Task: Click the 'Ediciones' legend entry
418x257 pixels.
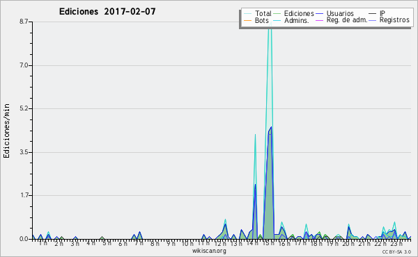Action: tap(299, 13)
